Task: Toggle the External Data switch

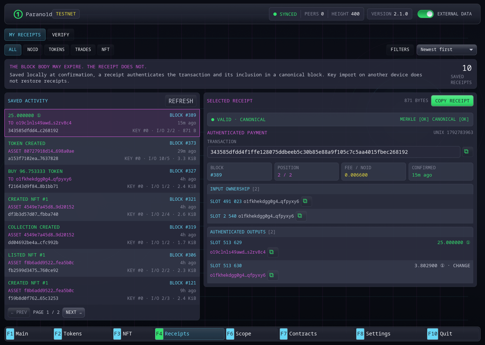Action: 425,14
